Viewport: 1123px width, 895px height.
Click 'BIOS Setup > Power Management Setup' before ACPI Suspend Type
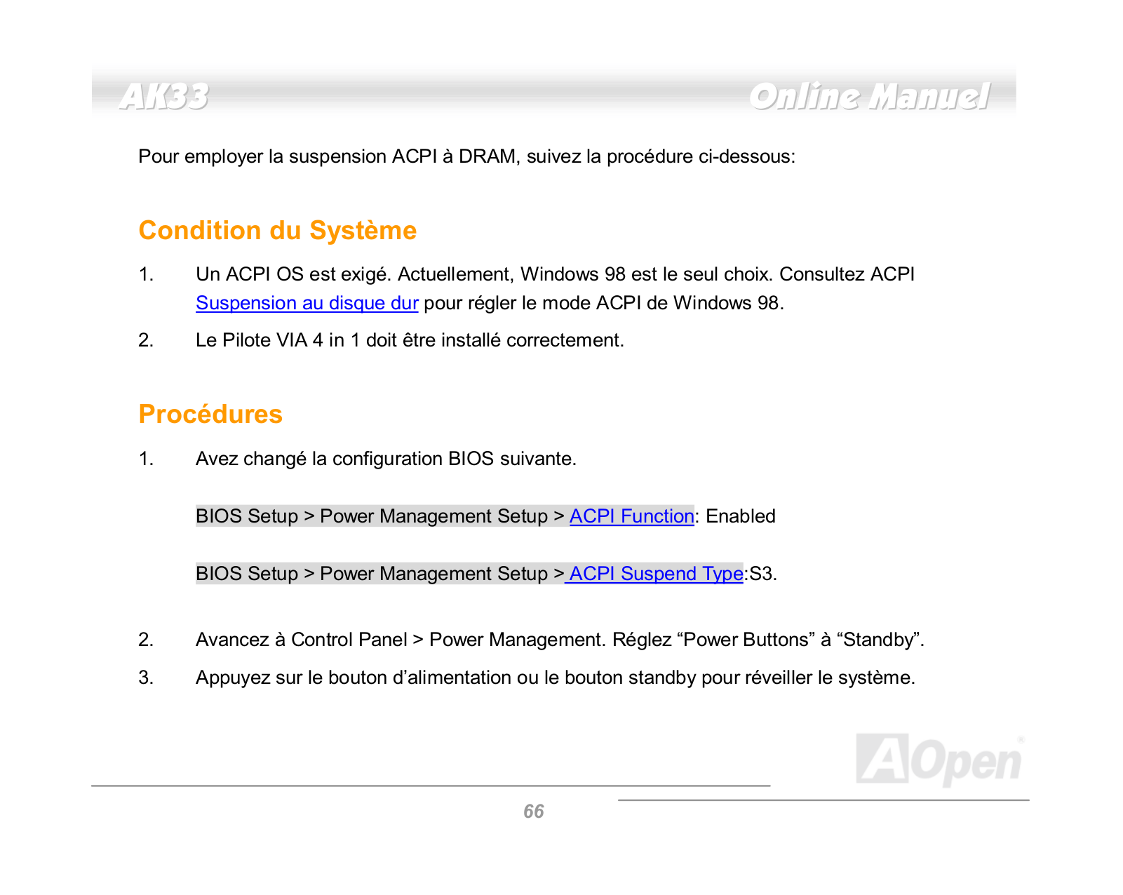tap(380, 574)
